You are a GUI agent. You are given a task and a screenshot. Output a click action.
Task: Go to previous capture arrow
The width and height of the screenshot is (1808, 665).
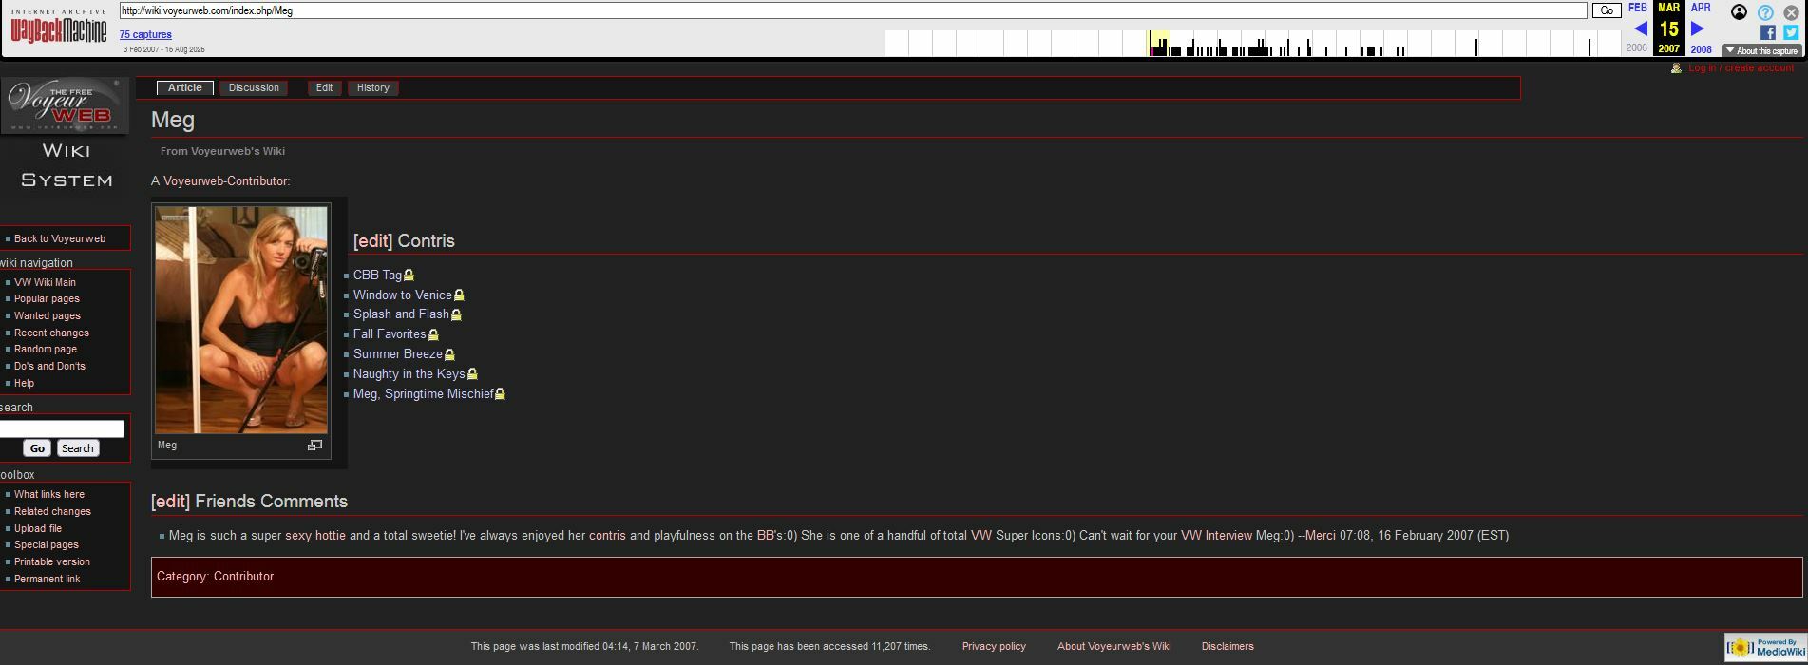(x=1640, y=28)
